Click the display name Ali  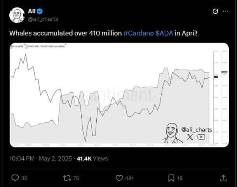[x=32, y=12]
